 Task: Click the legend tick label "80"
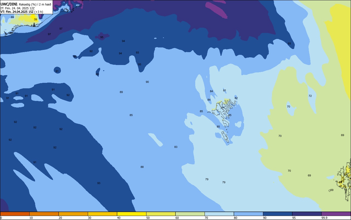click(235, 218)
